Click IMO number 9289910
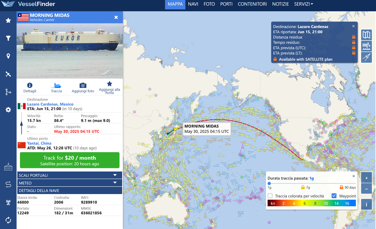Screen dimensions: 376x229 [x=89, y=202]
